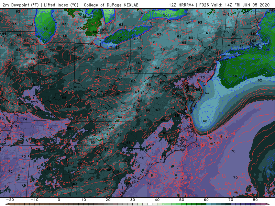
Task: Click the 30 label on the color scale
Action: click(133, 200)
